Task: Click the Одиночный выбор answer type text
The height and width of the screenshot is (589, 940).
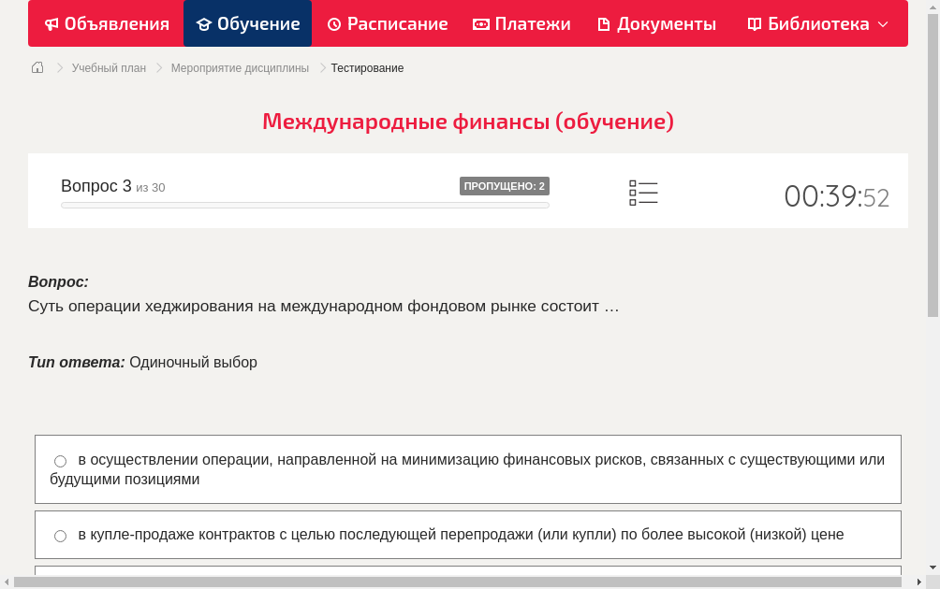Action: coord(193,363)
